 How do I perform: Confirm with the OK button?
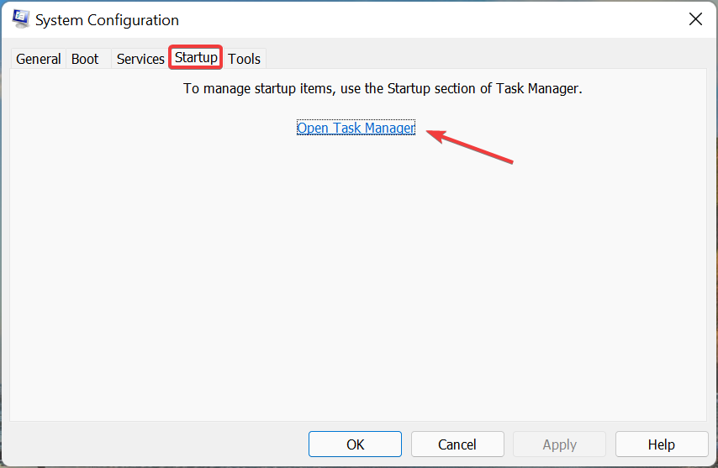pos(355,444)
